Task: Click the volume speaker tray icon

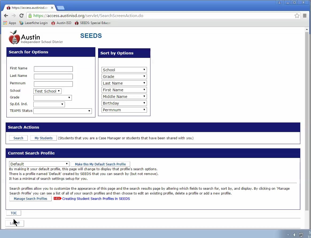Action: point(295,235)
